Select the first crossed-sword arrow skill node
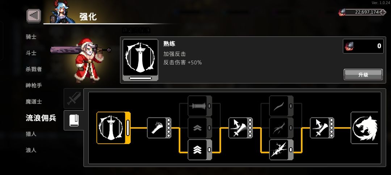The image size is (391, 175). click(x=241, y=128)
